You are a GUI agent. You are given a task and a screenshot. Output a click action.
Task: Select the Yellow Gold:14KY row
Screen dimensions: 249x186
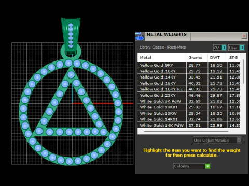(x=189, y=77)
